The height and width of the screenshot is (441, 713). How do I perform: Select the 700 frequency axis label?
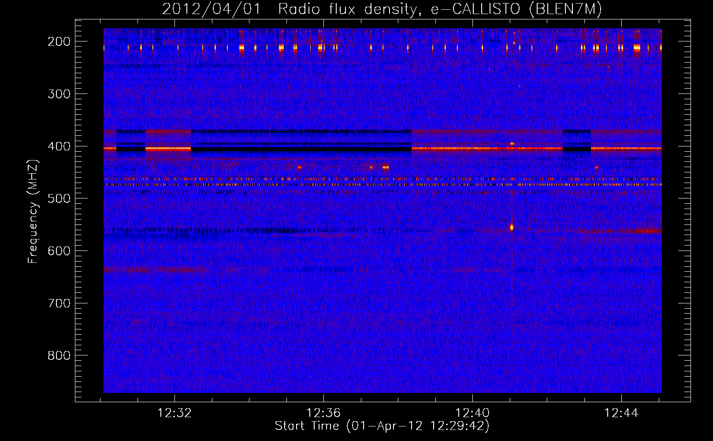click(59, 303)
